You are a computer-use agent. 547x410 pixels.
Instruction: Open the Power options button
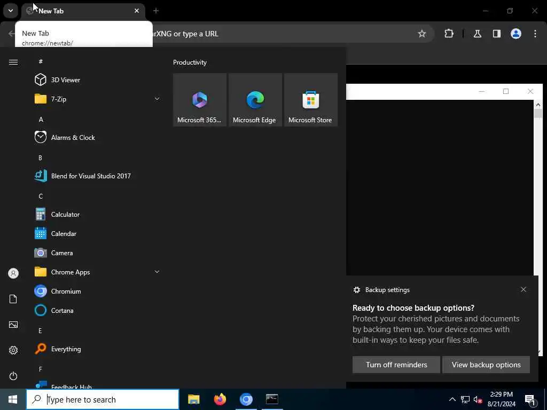tap(13, 376)
